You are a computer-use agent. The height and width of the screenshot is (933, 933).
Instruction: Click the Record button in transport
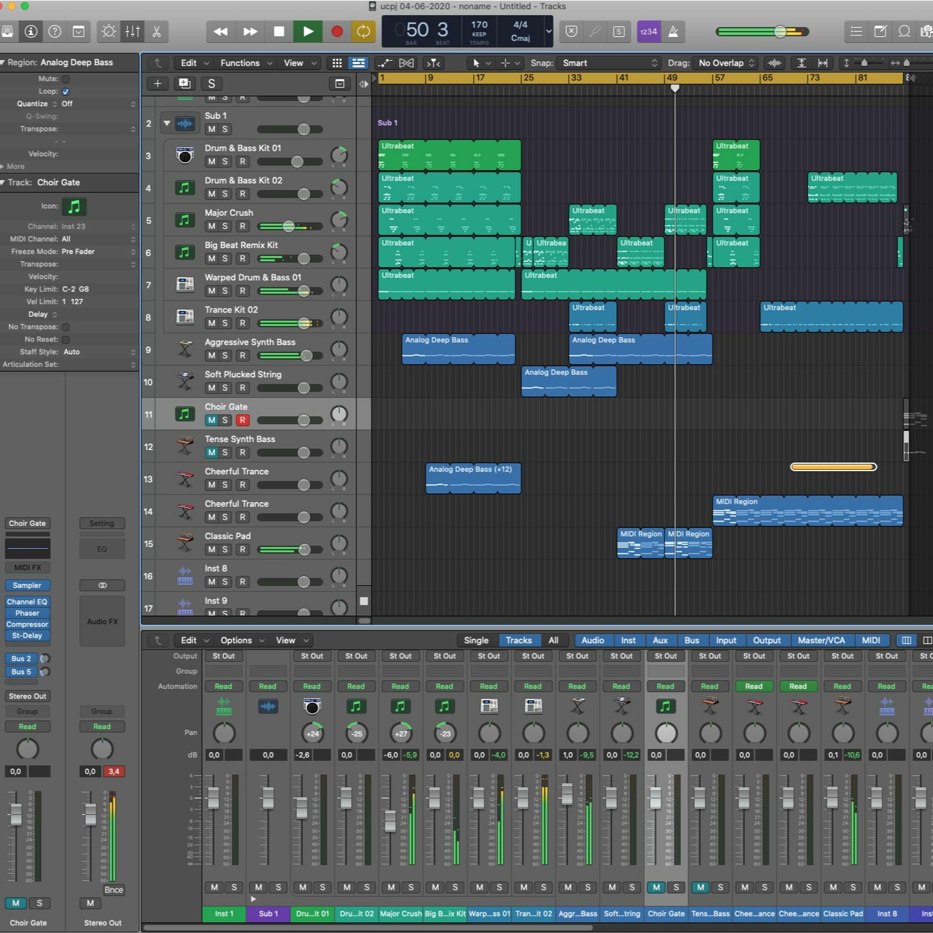(x=337, y=31)
